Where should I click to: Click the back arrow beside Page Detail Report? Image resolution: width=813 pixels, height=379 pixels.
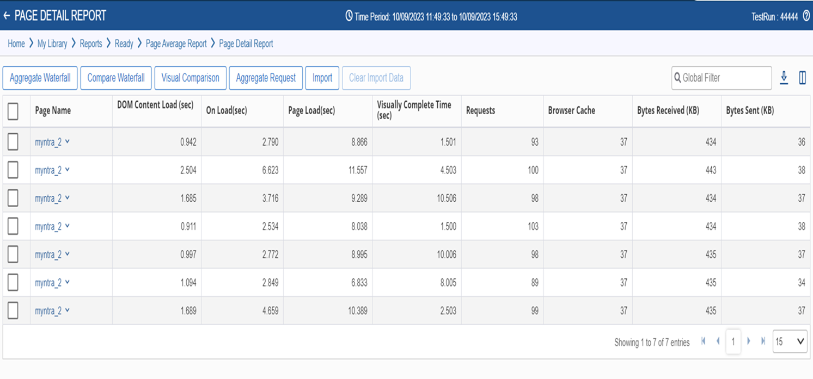click(x=7, y=16)
